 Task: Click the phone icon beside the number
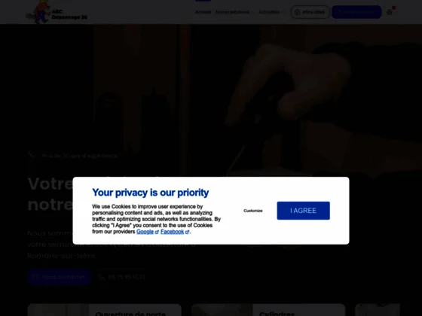(102, 277)
